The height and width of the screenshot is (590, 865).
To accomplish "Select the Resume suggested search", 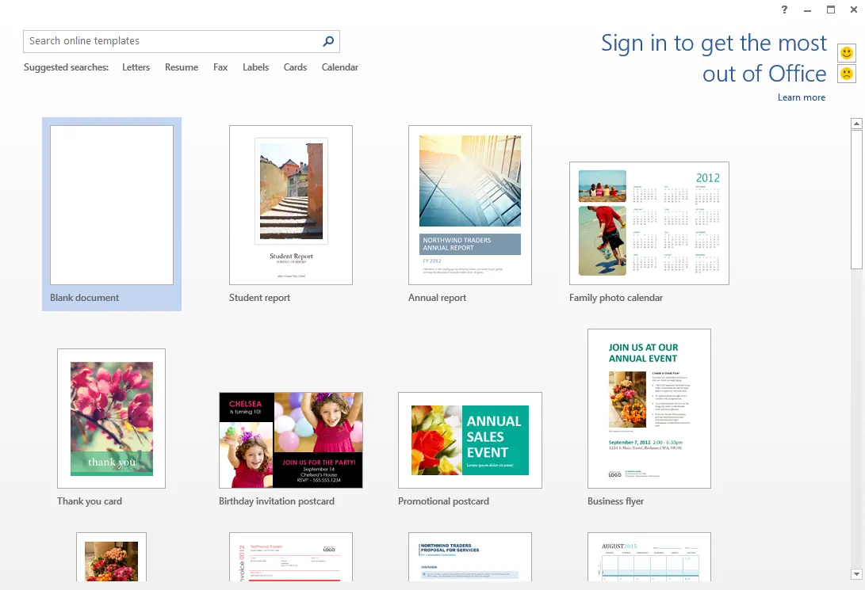I will 182,67.
